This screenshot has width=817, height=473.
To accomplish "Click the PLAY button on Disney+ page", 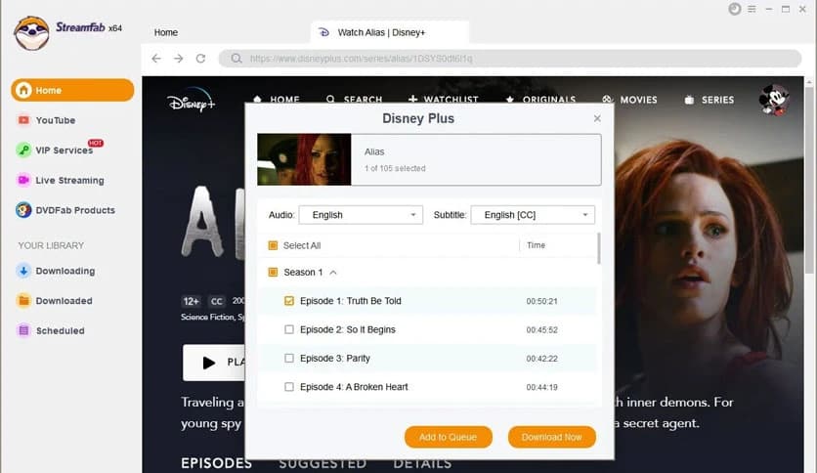I will click(214, 363).
